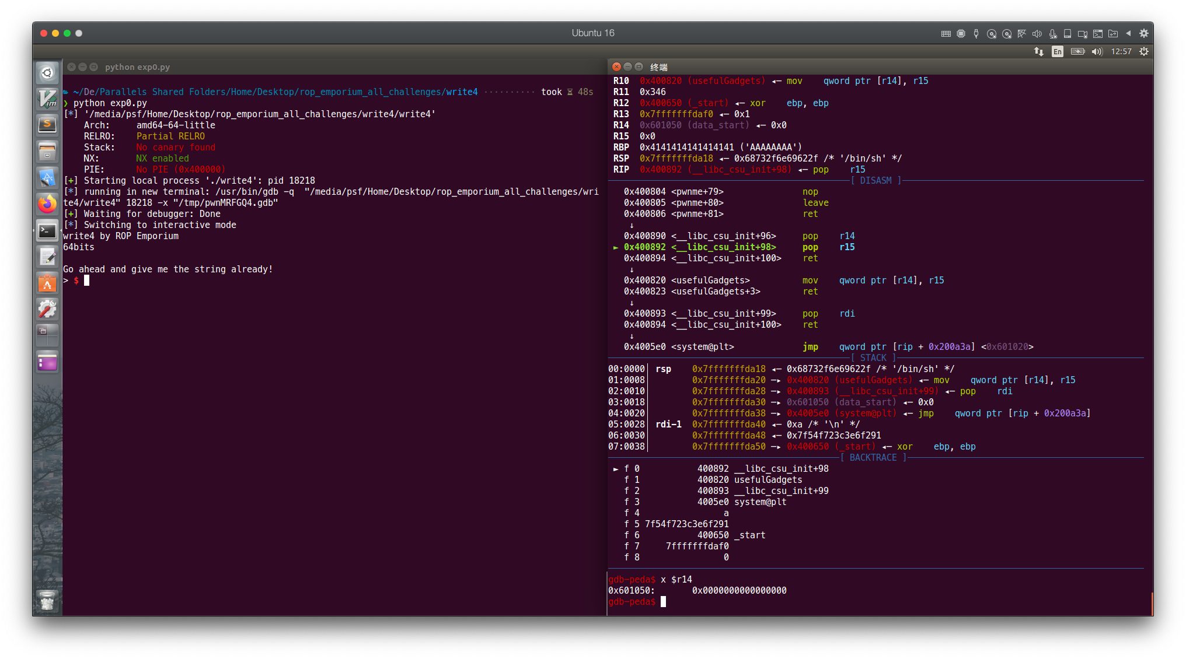
Task: Click the RBP 'AAAAAAAA' register line
Action: (x=707, y=148)
